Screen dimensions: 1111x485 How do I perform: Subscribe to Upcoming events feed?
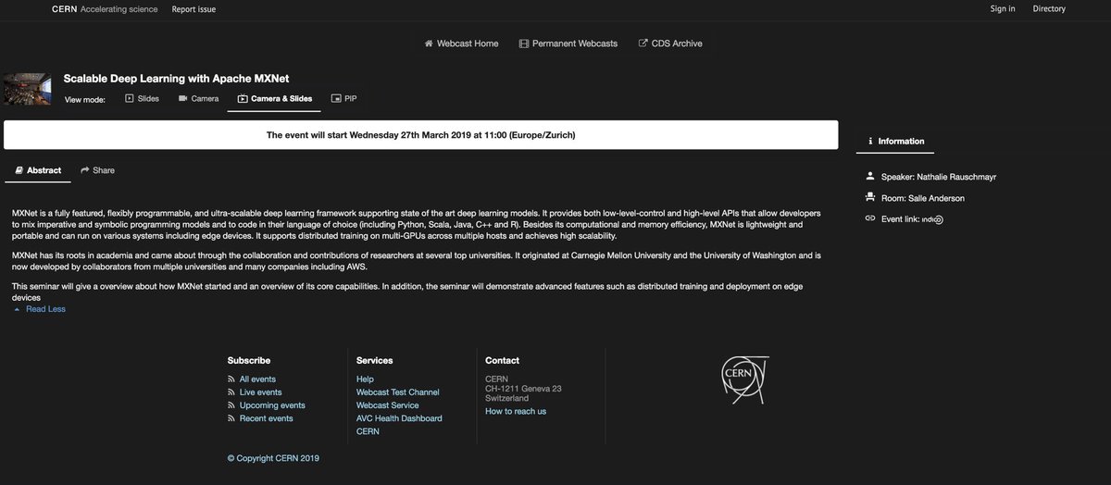(x=272, y=405)
